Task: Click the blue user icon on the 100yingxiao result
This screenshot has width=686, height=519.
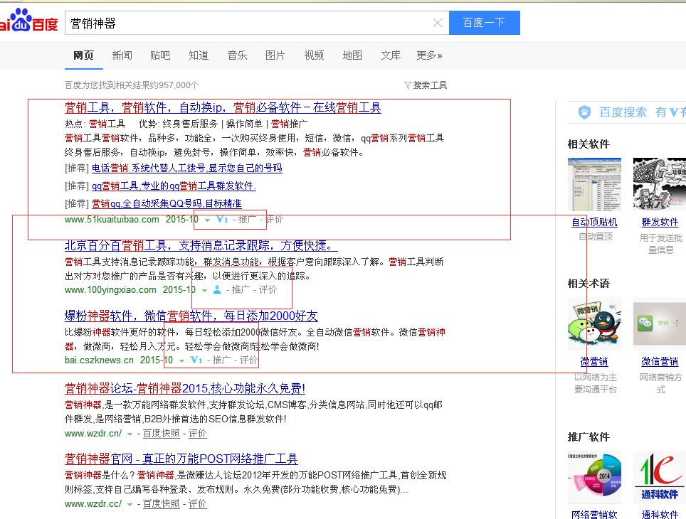Action: tap(217, 291)
